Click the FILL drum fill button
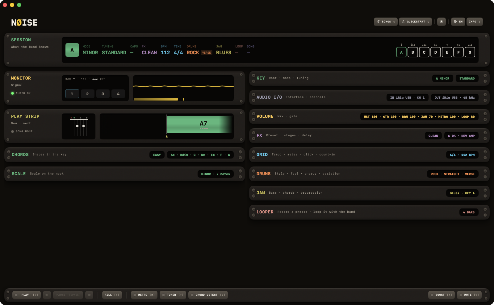Viewport: 494px width, 305px height. 112,295
